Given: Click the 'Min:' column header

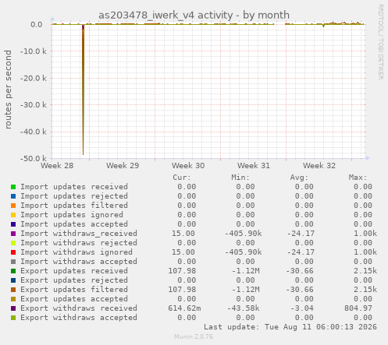Looking at the screenshot, I should tap(240, 178).
